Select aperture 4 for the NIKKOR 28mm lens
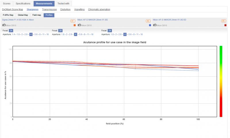This screenshot has width=230, height=138. coord(75,34)
